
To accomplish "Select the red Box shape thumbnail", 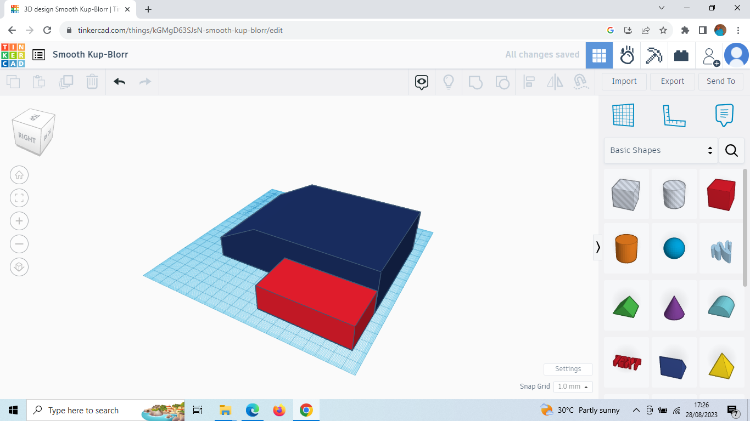I will coord(721,194).
